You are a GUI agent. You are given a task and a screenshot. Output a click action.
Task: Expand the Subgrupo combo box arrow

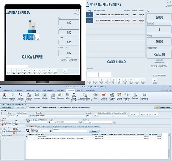(x=114, y=122)
